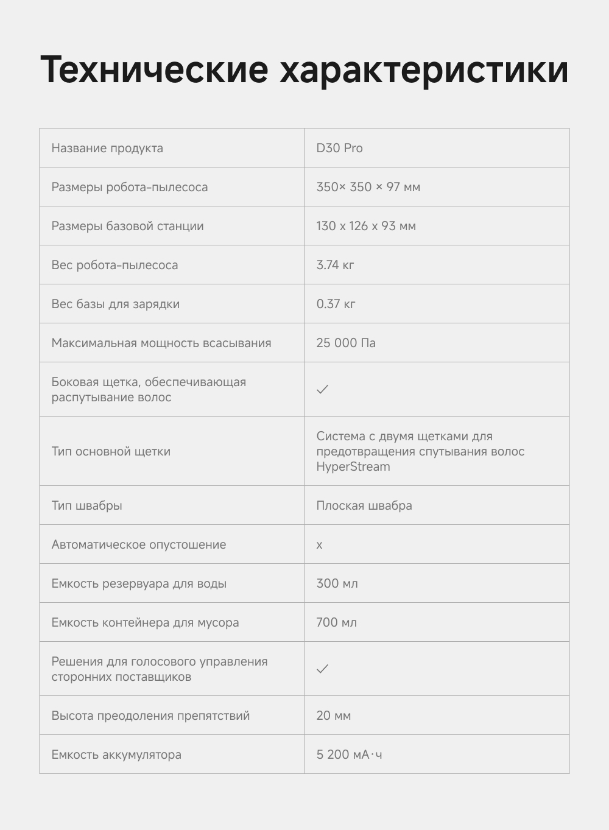Click the Высота преодоления препятствий label
Viewport: 609px width, 830px height.
point(150,716)
